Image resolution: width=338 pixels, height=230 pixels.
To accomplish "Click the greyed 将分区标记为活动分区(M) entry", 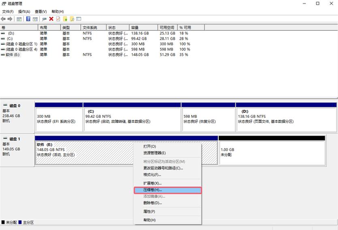I will (167, 162).
